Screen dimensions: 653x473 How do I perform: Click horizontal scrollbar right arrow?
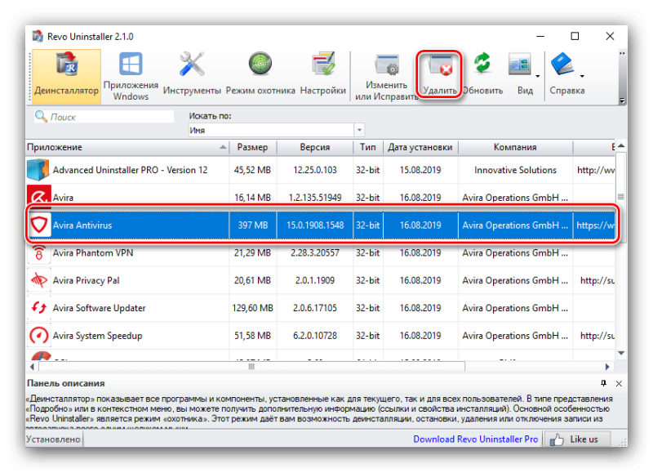[x=606, y=367]
